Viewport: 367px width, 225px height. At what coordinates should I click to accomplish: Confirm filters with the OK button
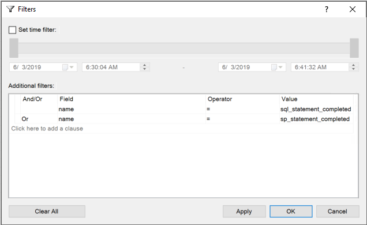pos(291,211)
